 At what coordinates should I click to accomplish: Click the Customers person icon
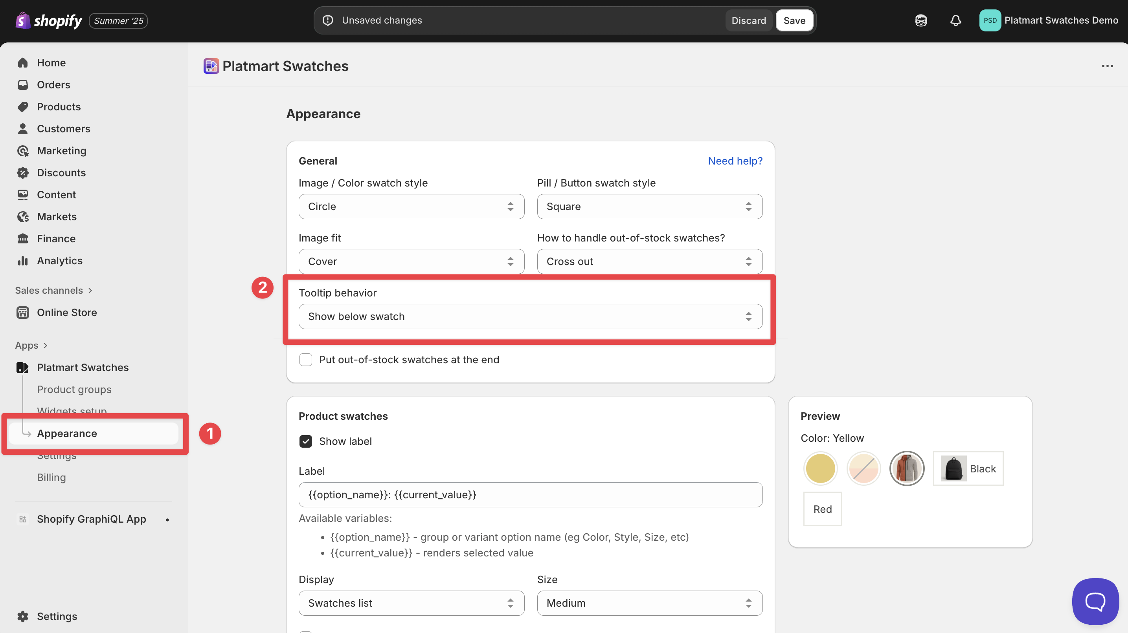[x=23, y=129]
